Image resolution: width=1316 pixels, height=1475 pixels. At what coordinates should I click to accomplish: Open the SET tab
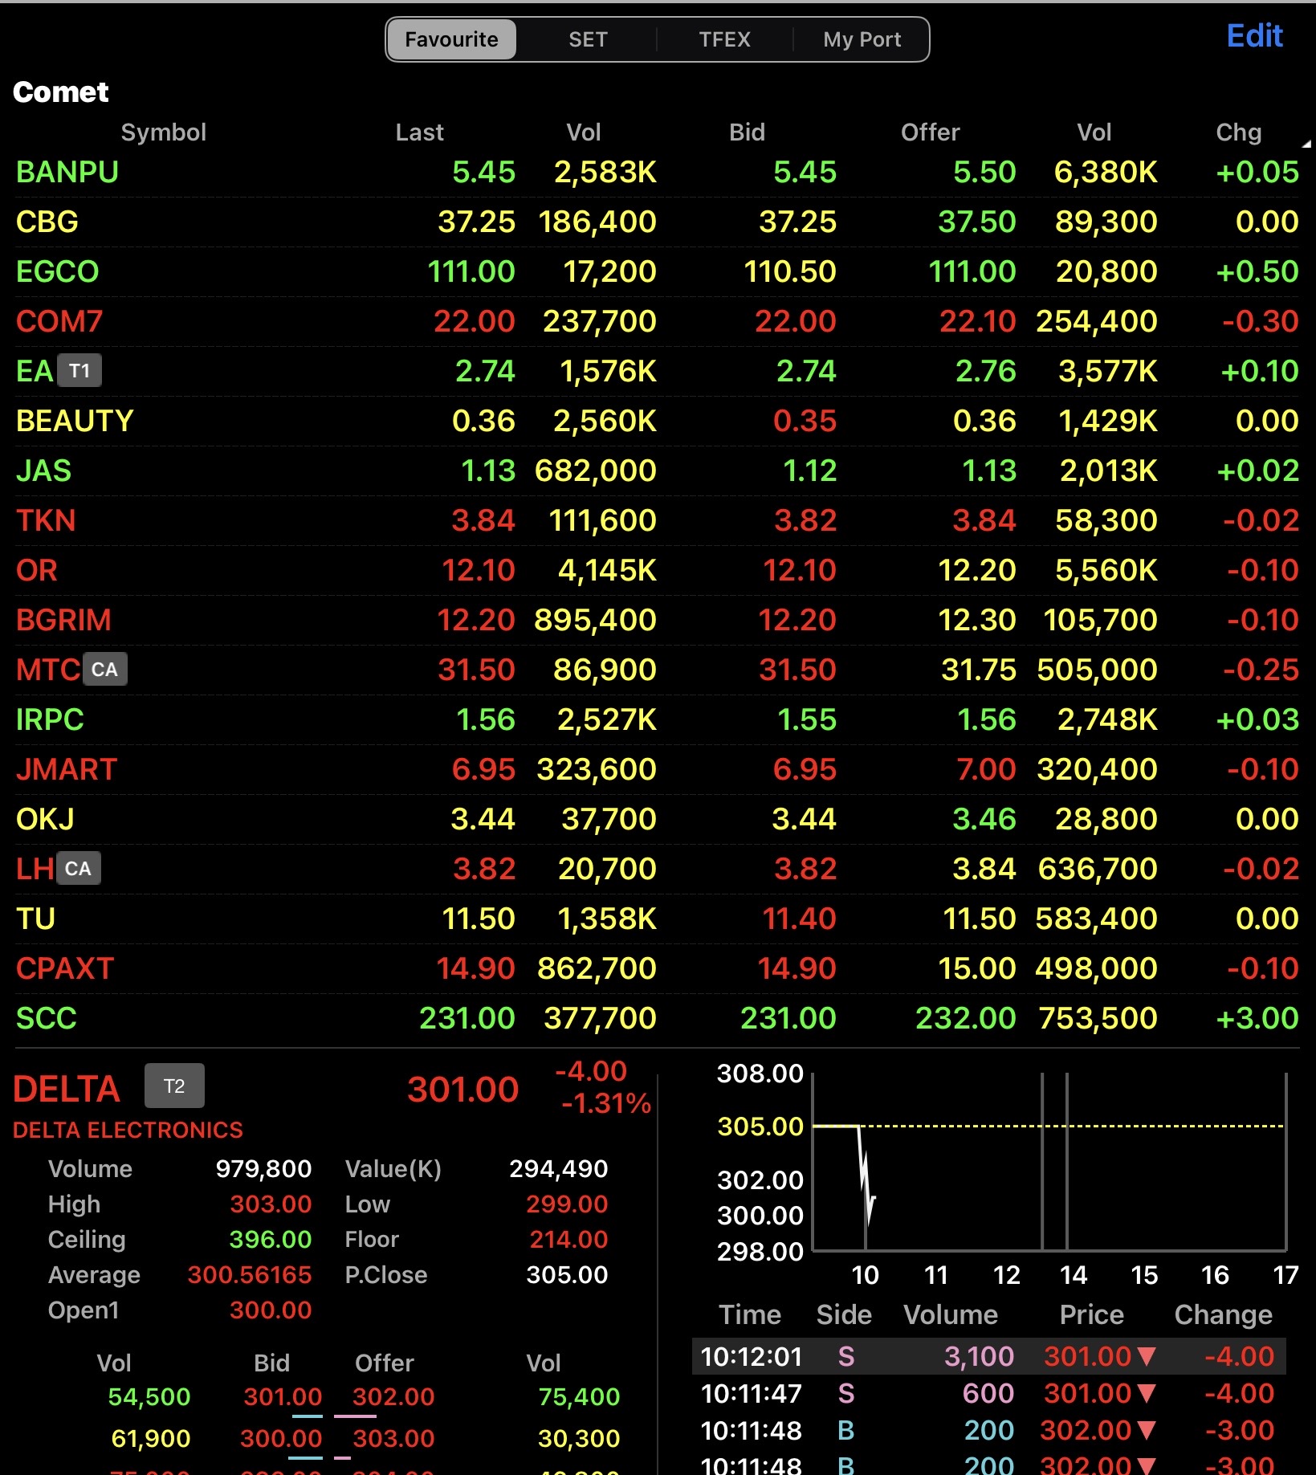(x=588, y=39)
